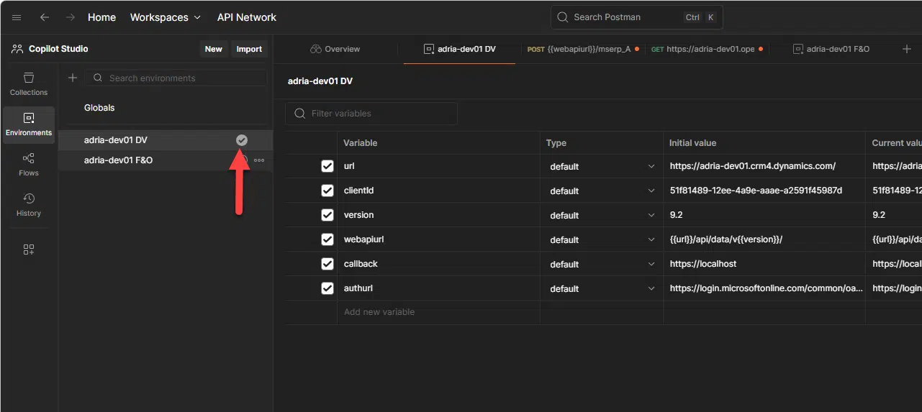The height and width of the screenshot is (412, 922).
Task: Uncheck the callback variable checkbox
Action: click(x=327, y=264)
